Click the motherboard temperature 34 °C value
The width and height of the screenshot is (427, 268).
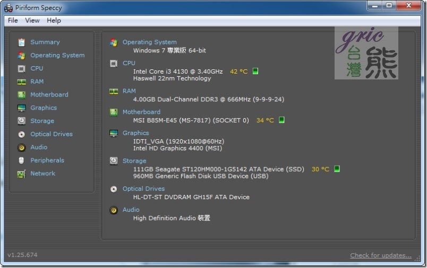(265, 120)
